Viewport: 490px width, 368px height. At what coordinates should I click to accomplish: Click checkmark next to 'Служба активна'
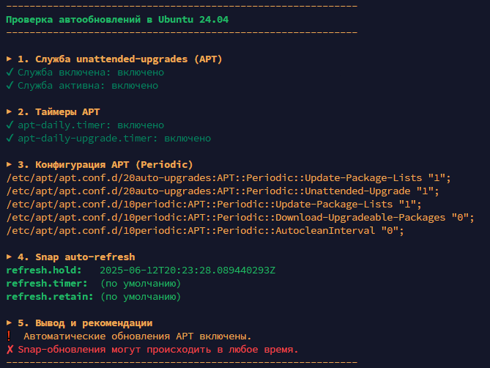coord(10,85)
